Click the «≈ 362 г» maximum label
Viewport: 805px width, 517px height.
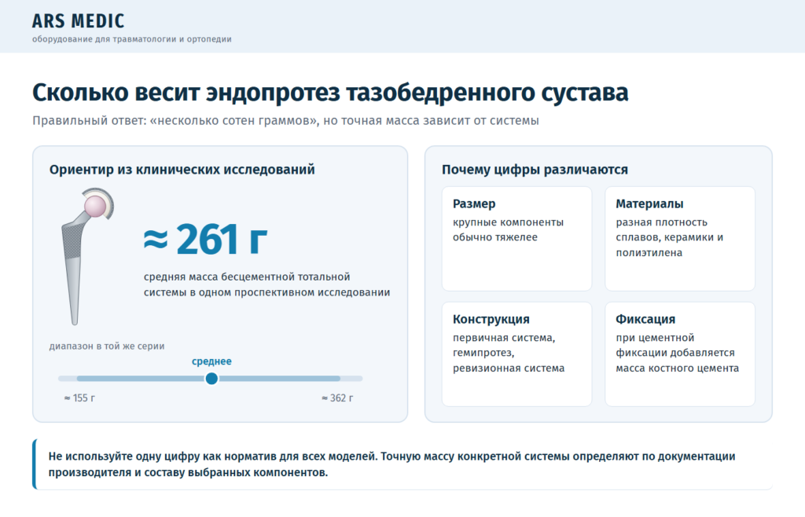pyautogui.click(x=337, y=398)
